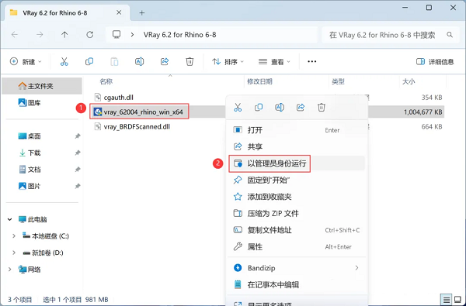Sort by the 修改日期 column header
This screenshot has width=466, height=306.
[259, 81]
